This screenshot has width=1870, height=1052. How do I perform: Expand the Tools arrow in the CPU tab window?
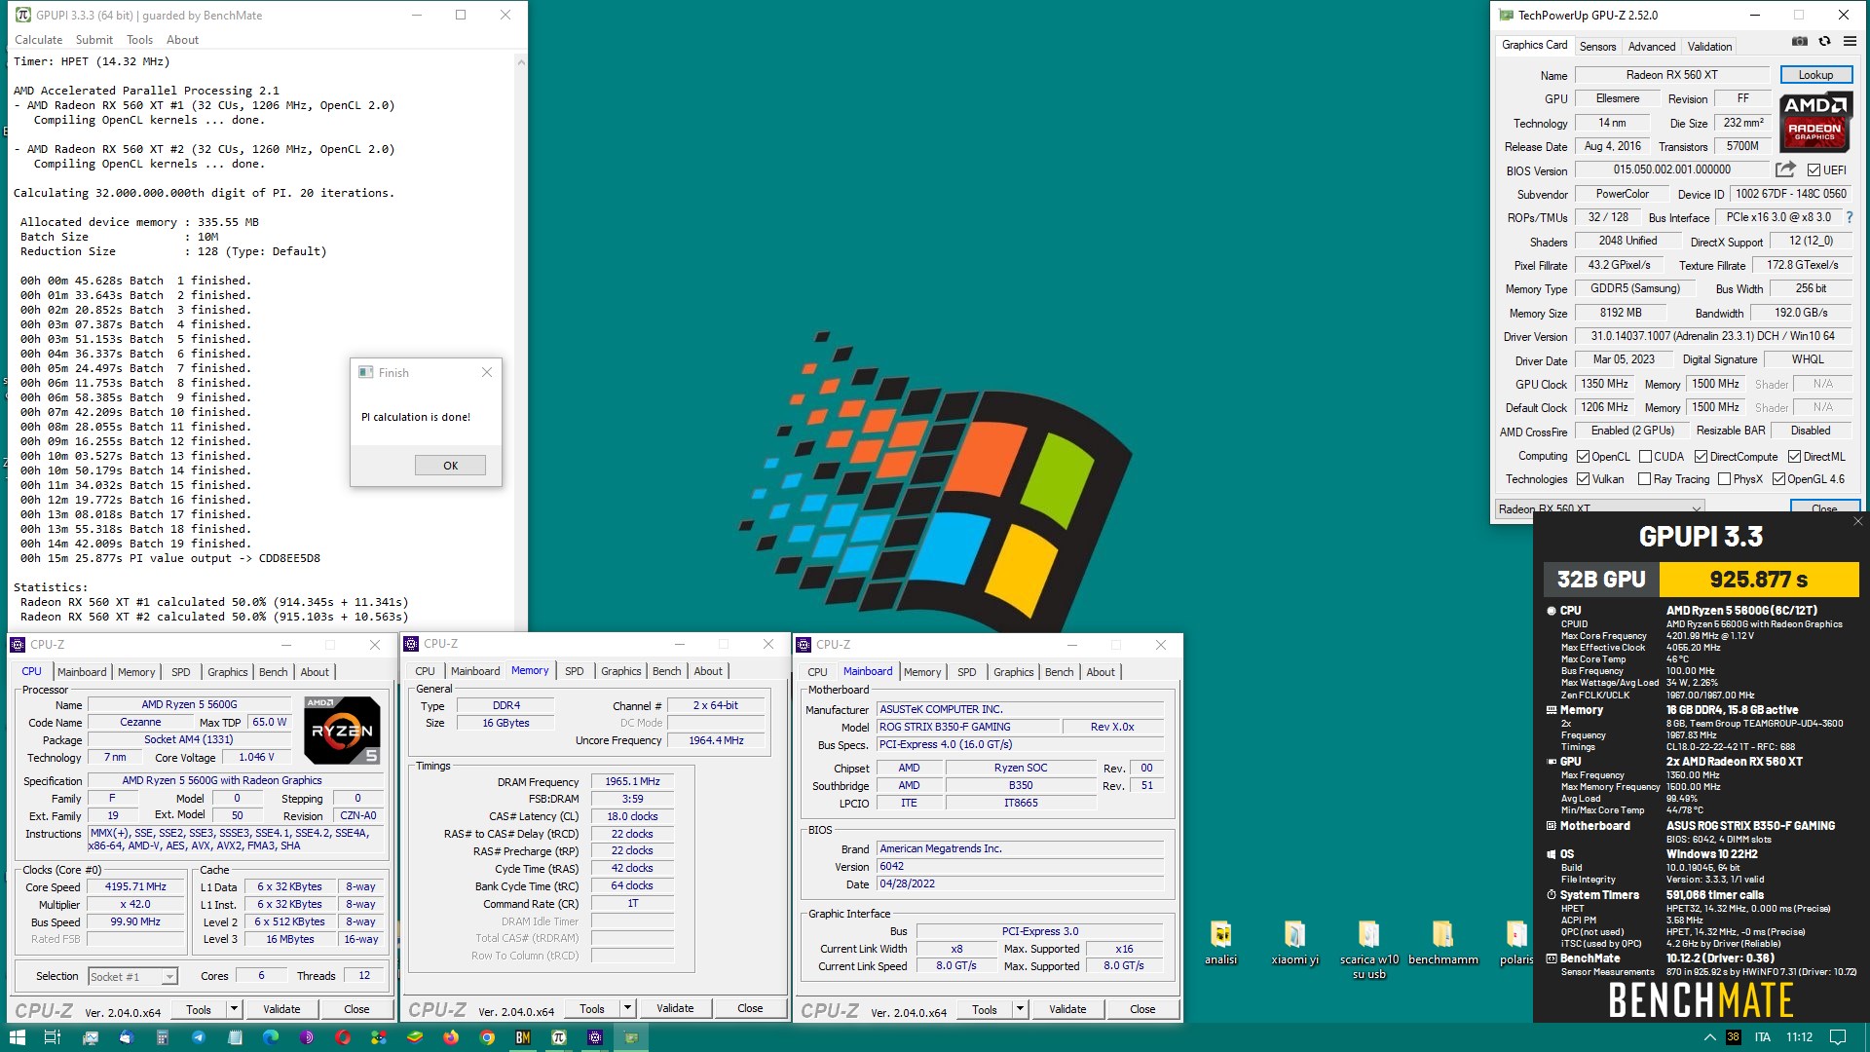coord(234,1009)
